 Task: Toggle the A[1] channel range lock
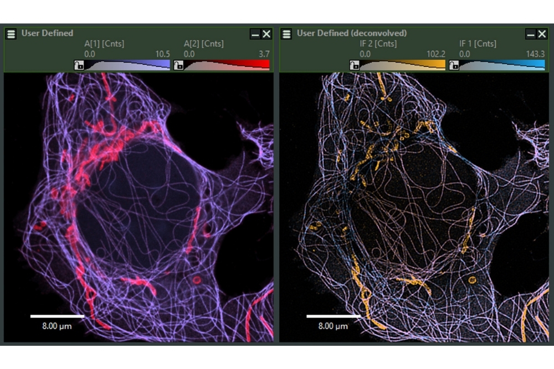(79, 65)
